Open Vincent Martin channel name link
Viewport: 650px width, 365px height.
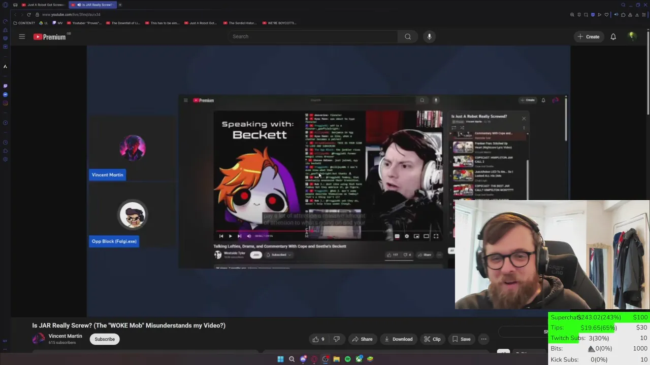(x=65, y=336)
